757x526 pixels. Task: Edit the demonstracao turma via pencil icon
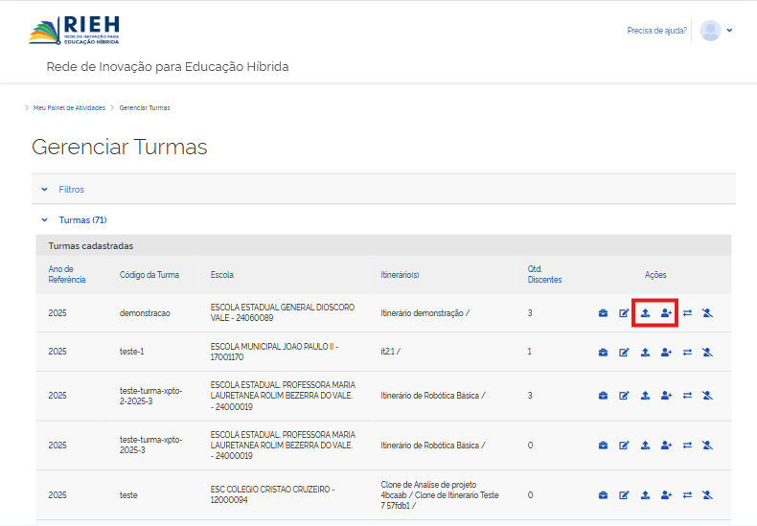[x=624, y=313]
